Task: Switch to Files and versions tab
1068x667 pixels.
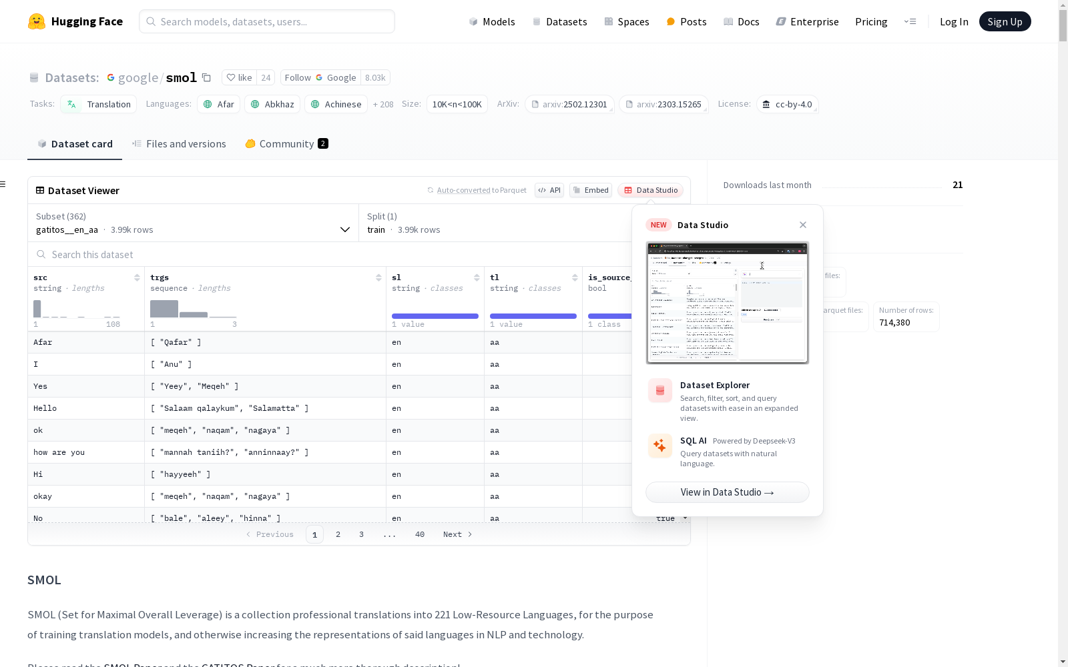Action: [179, 144]
